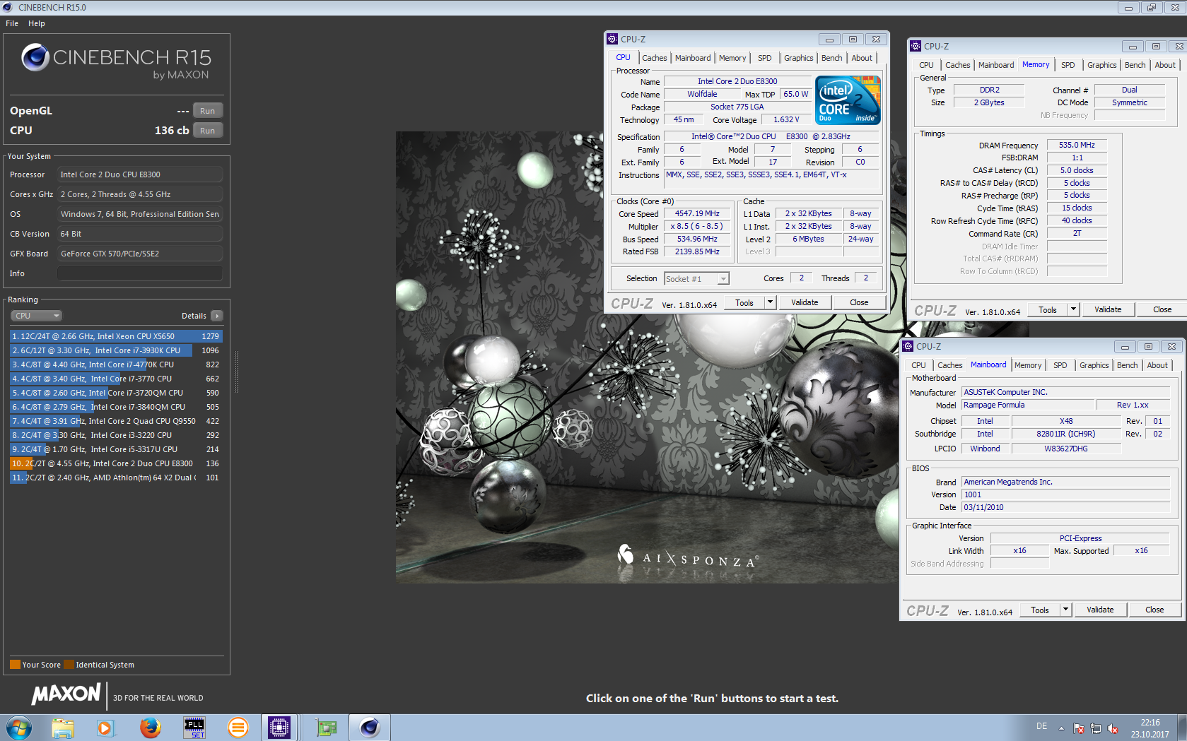Click Cinebench R15 logo sphere

point(35,57)
